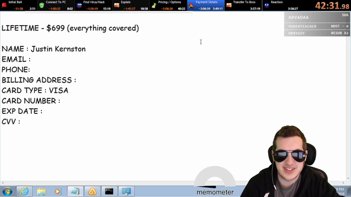Open the orange triangle app in taskbar
The height and width of the screenshot is (197, 351).
(92, 192)
